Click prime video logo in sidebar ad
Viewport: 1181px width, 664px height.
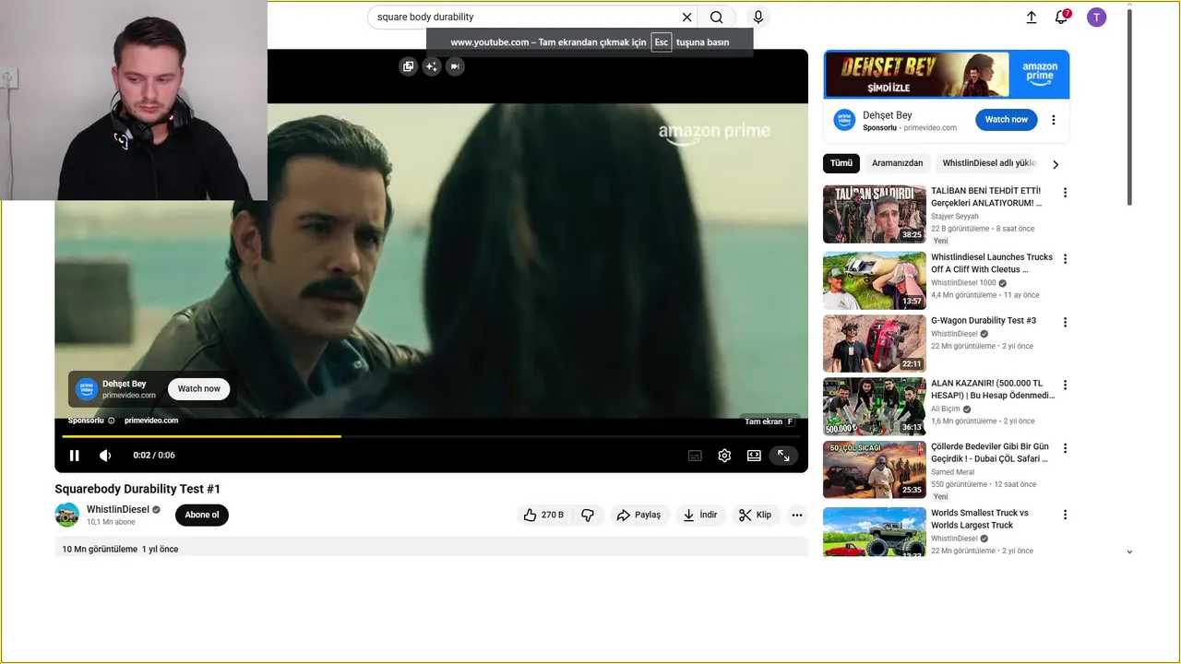click(844, 120)
